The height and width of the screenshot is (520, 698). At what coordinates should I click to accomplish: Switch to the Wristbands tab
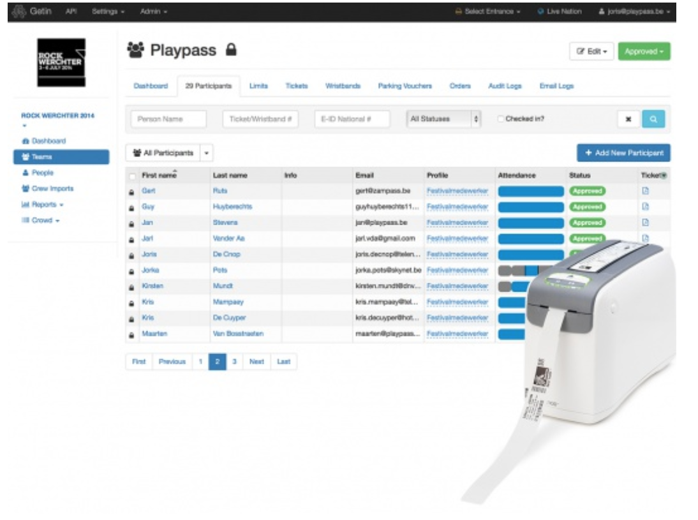[343, 86]
